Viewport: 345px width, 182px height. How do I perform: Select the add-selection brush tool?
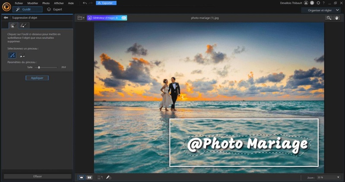[12, 56]
